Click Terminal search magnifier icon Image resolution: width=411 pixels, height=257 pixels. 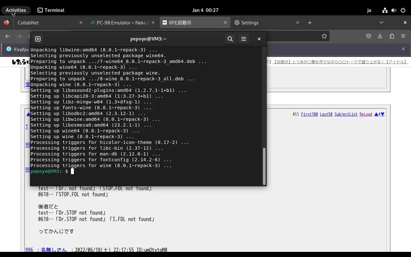click(x=230, y=39)
